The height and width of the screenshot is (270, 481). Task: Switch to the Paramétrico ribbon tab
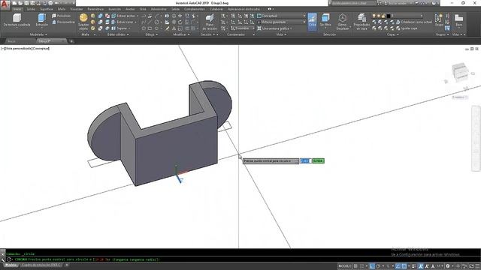95,9
